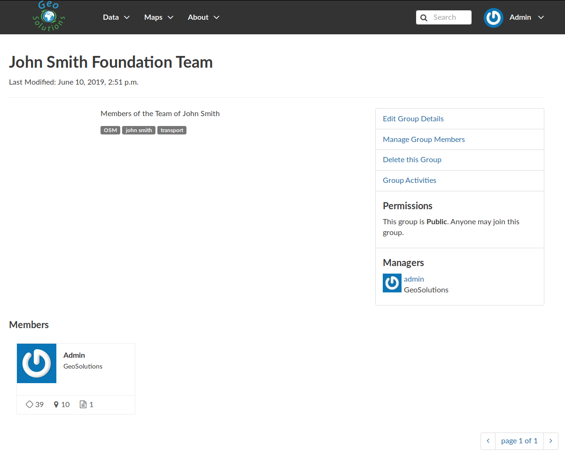The height and width of the screenshot is (456, 565).
Task: Expand the Maps dropdown menu
Action: click(159, 17)
